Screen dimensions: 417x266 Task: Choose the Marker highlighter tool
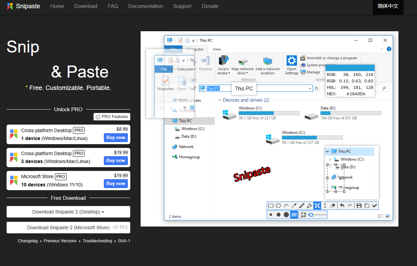point(309,206)
